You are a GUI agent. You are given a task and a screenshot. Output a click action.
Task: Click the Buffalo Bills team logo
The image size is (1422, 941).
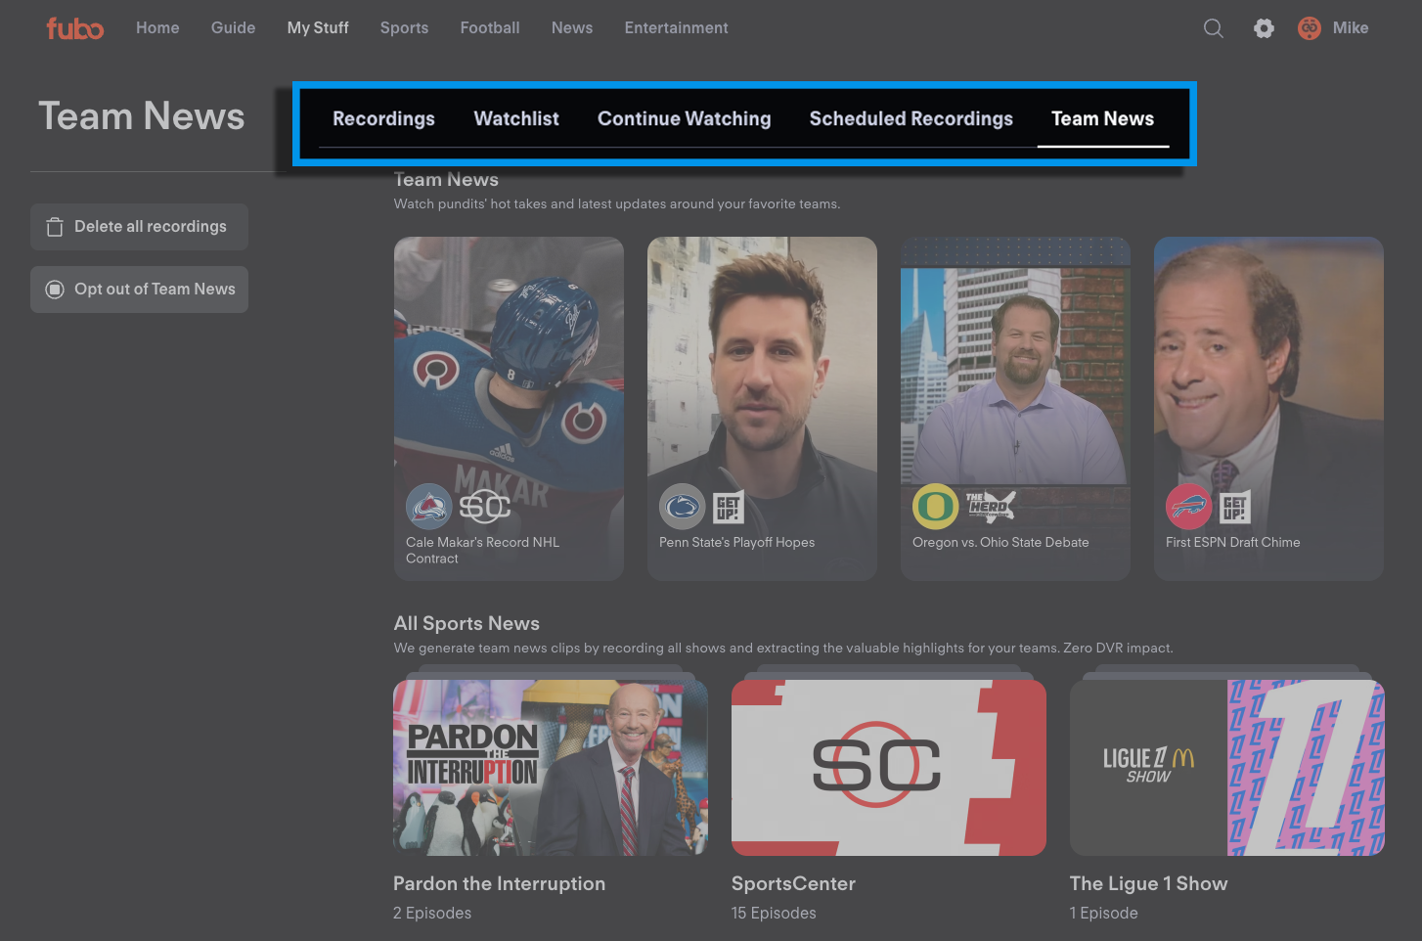(x=1188, y=507)
